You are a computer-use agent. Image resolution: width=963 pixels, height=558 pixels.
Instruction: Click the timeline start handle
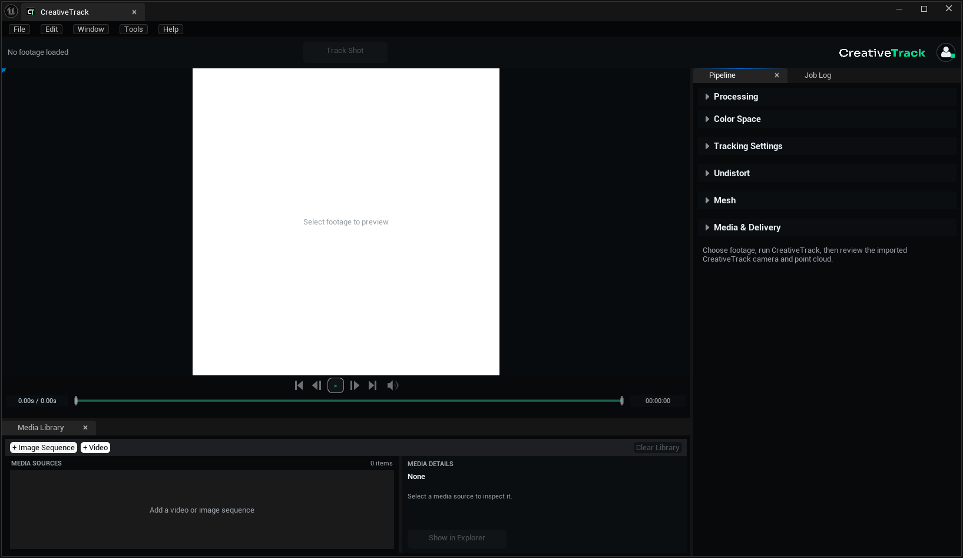(x=76, y=401)
